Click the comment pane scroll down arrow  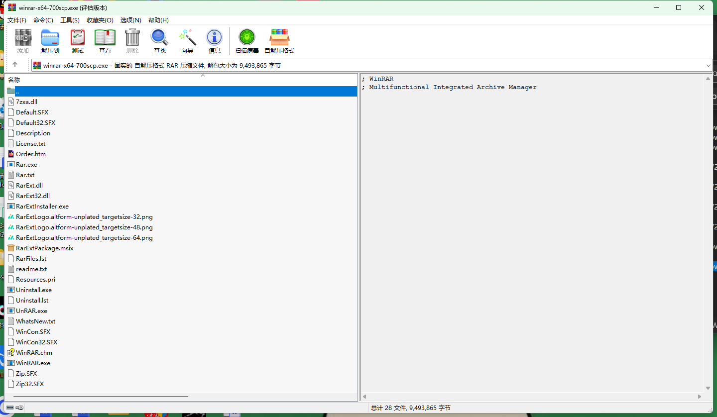[708, 388]
